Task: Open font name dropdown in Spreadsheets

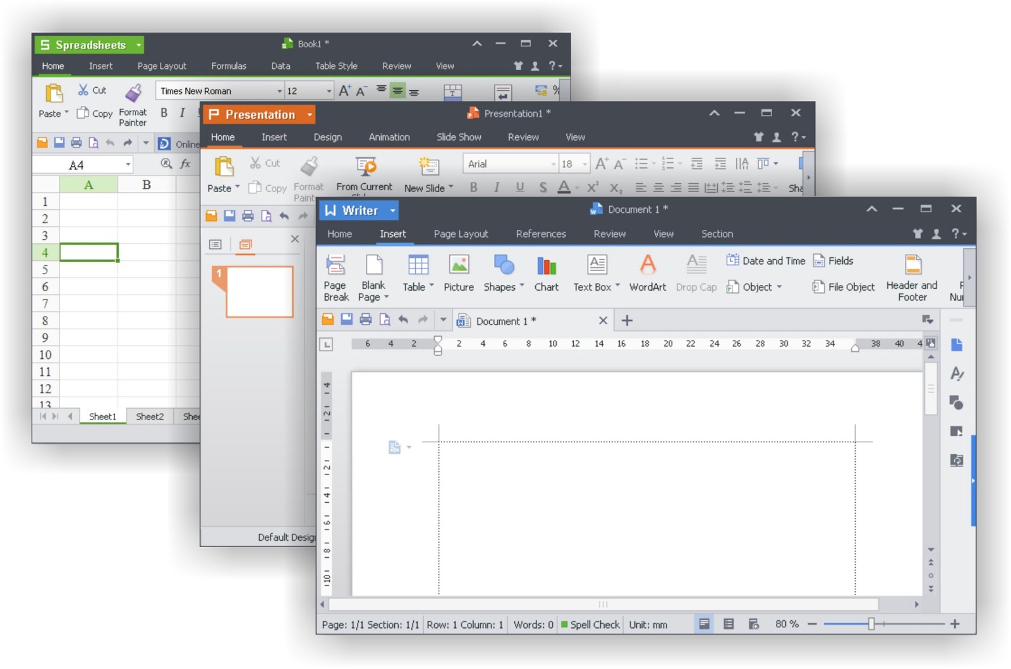Action: 279,91
